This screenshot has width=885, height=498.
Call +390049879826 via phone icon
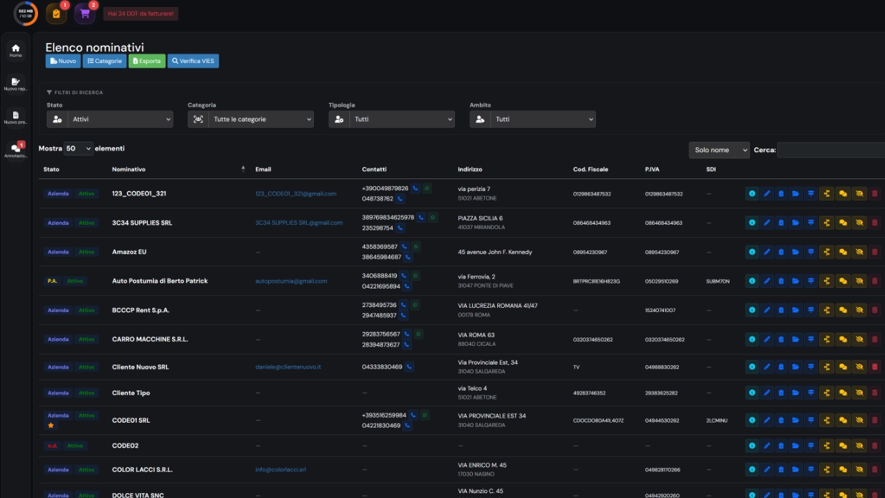[x=416, y=188]
